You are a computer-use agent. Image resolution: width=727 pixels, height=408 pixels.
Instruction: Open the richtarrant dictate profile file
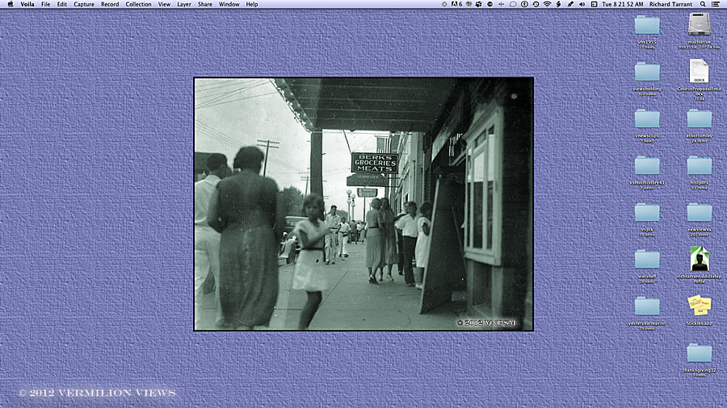pos(700,259)
